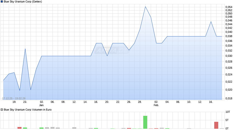Click the y-axis label '0,024'
Viewport: 235px width, 131px height.
[x=229, y=74]
